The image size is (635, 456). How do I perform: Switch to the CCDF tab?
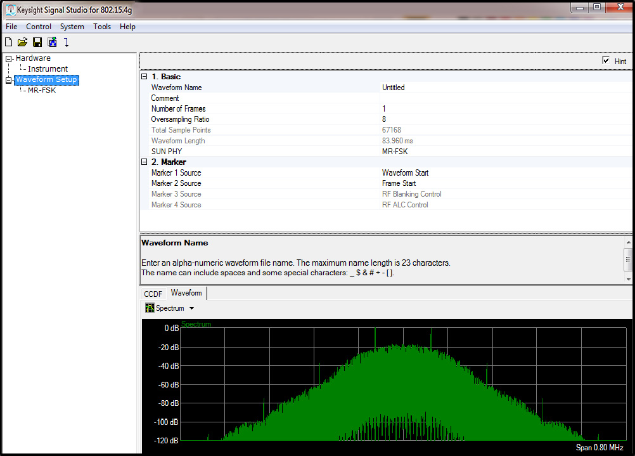coord(152,293)
